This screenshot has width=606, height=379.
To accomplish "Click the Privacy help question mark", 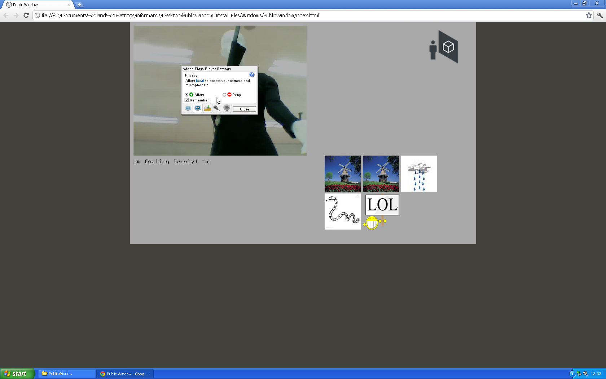I will (251, 75).
